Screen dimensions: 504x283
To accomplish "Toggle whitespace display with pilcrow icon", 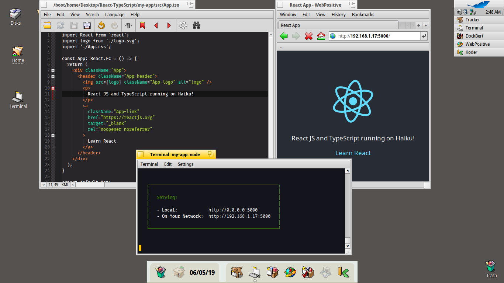I will (128, 25).
